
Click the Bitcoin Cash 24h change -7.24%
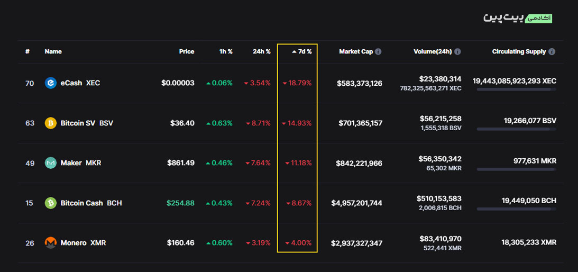click(258, 203)
